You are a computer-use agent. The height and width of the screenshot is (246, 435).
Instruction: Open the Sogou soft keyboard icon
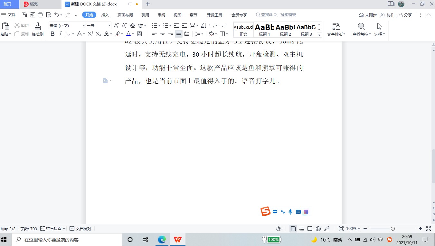click(298, 212)
